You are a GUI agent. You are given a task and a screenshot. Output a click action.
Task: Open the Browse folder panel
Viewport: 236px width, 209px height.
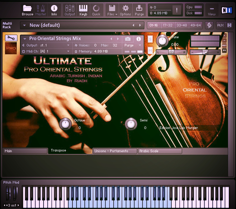27,10
